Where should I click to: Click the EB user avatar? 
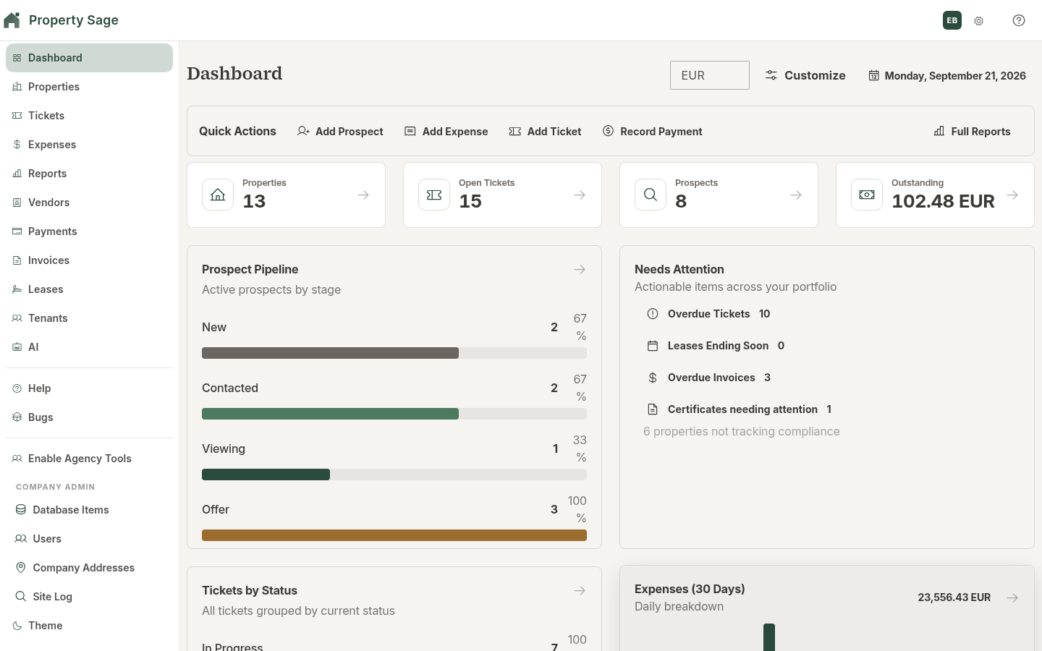pyautogui.click(x=952, y=20)
